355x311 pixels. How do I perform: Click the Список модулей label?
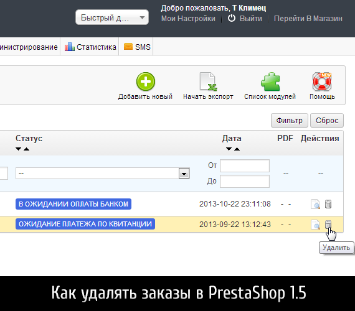click(x=270, y=96)
